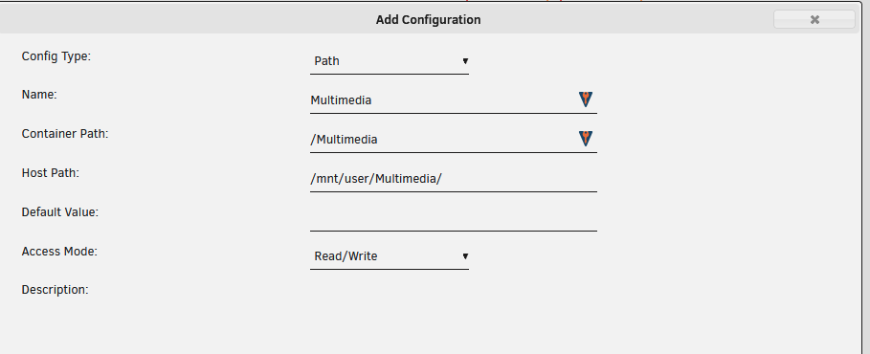
Task: Close the Add Configuration dialog
Action: 814,19
